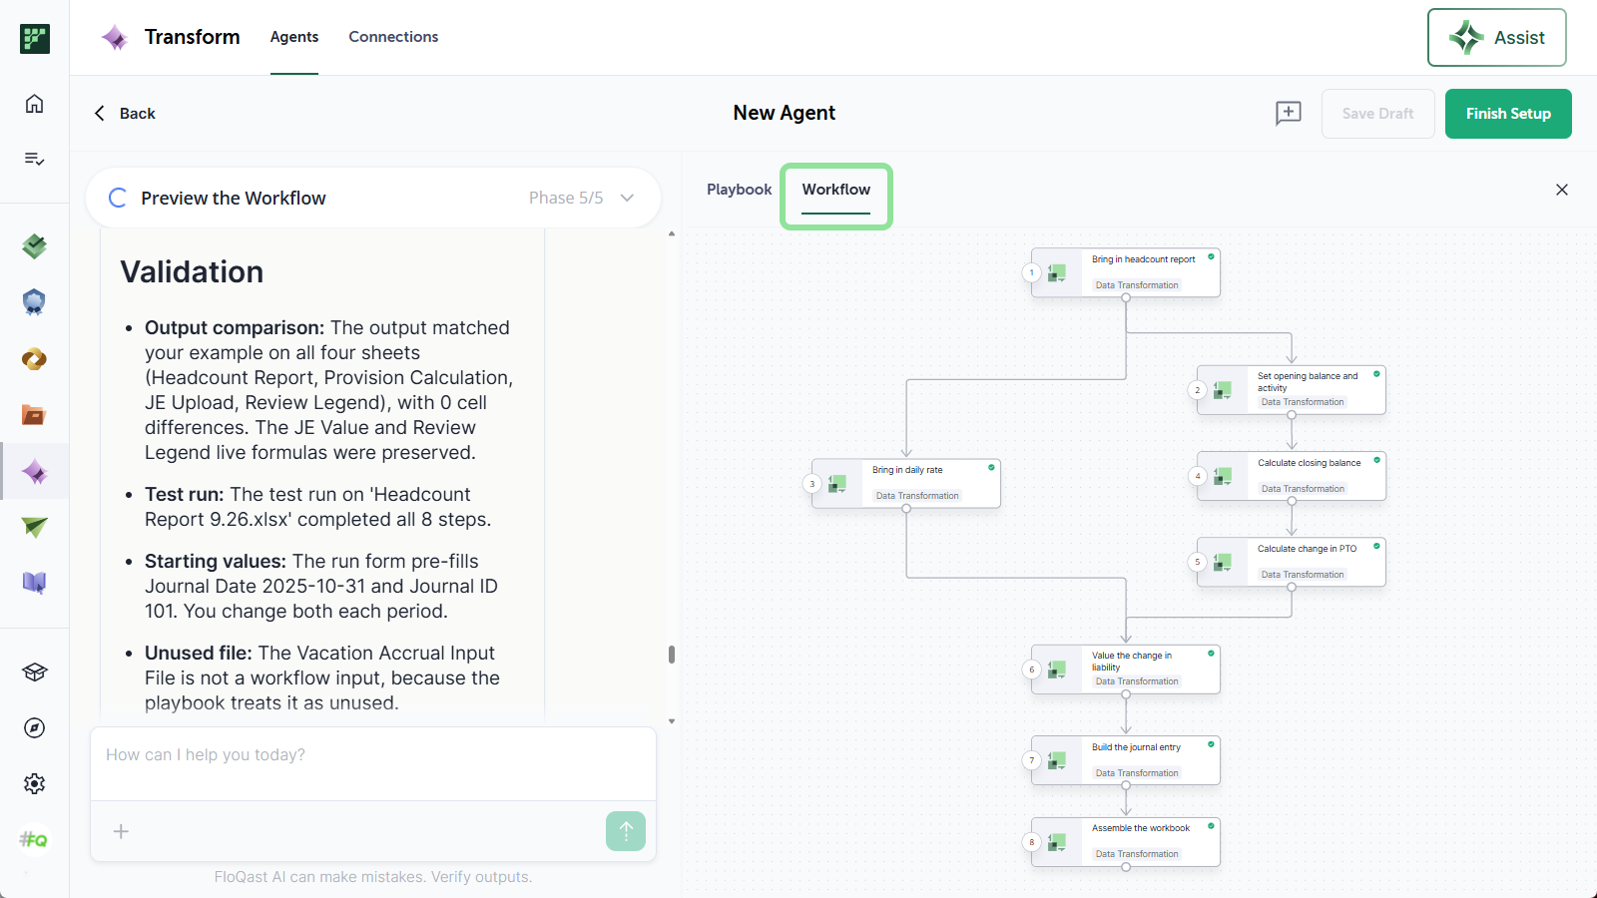
Task: Click the add comment icon
Action: click(x=1289, y=113)
